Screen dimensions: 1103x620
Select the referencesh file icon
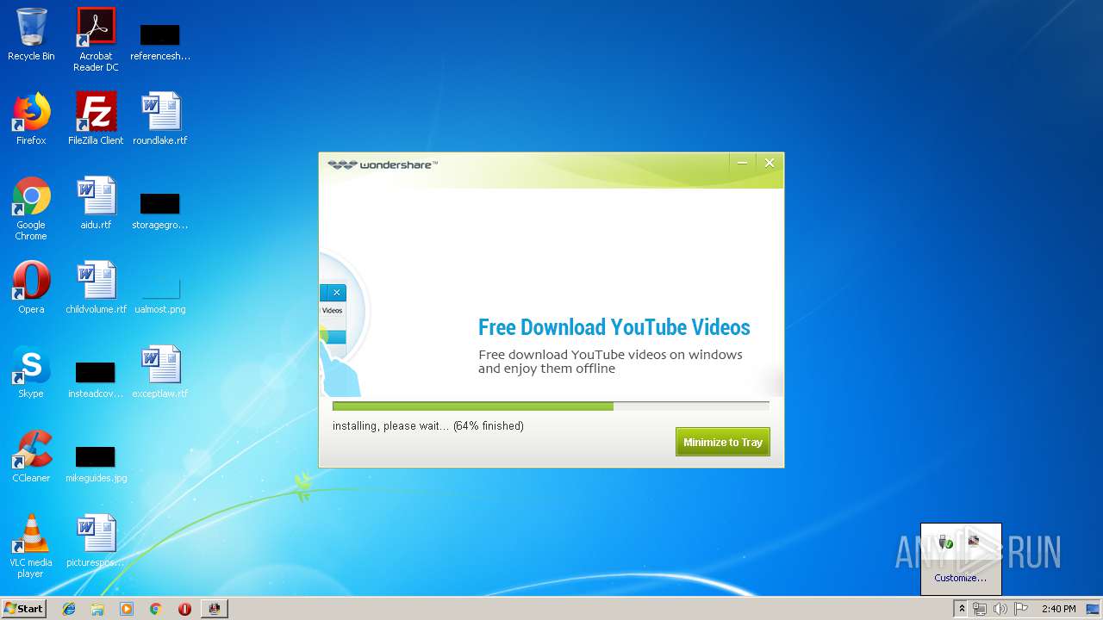(x=160, y=41)
